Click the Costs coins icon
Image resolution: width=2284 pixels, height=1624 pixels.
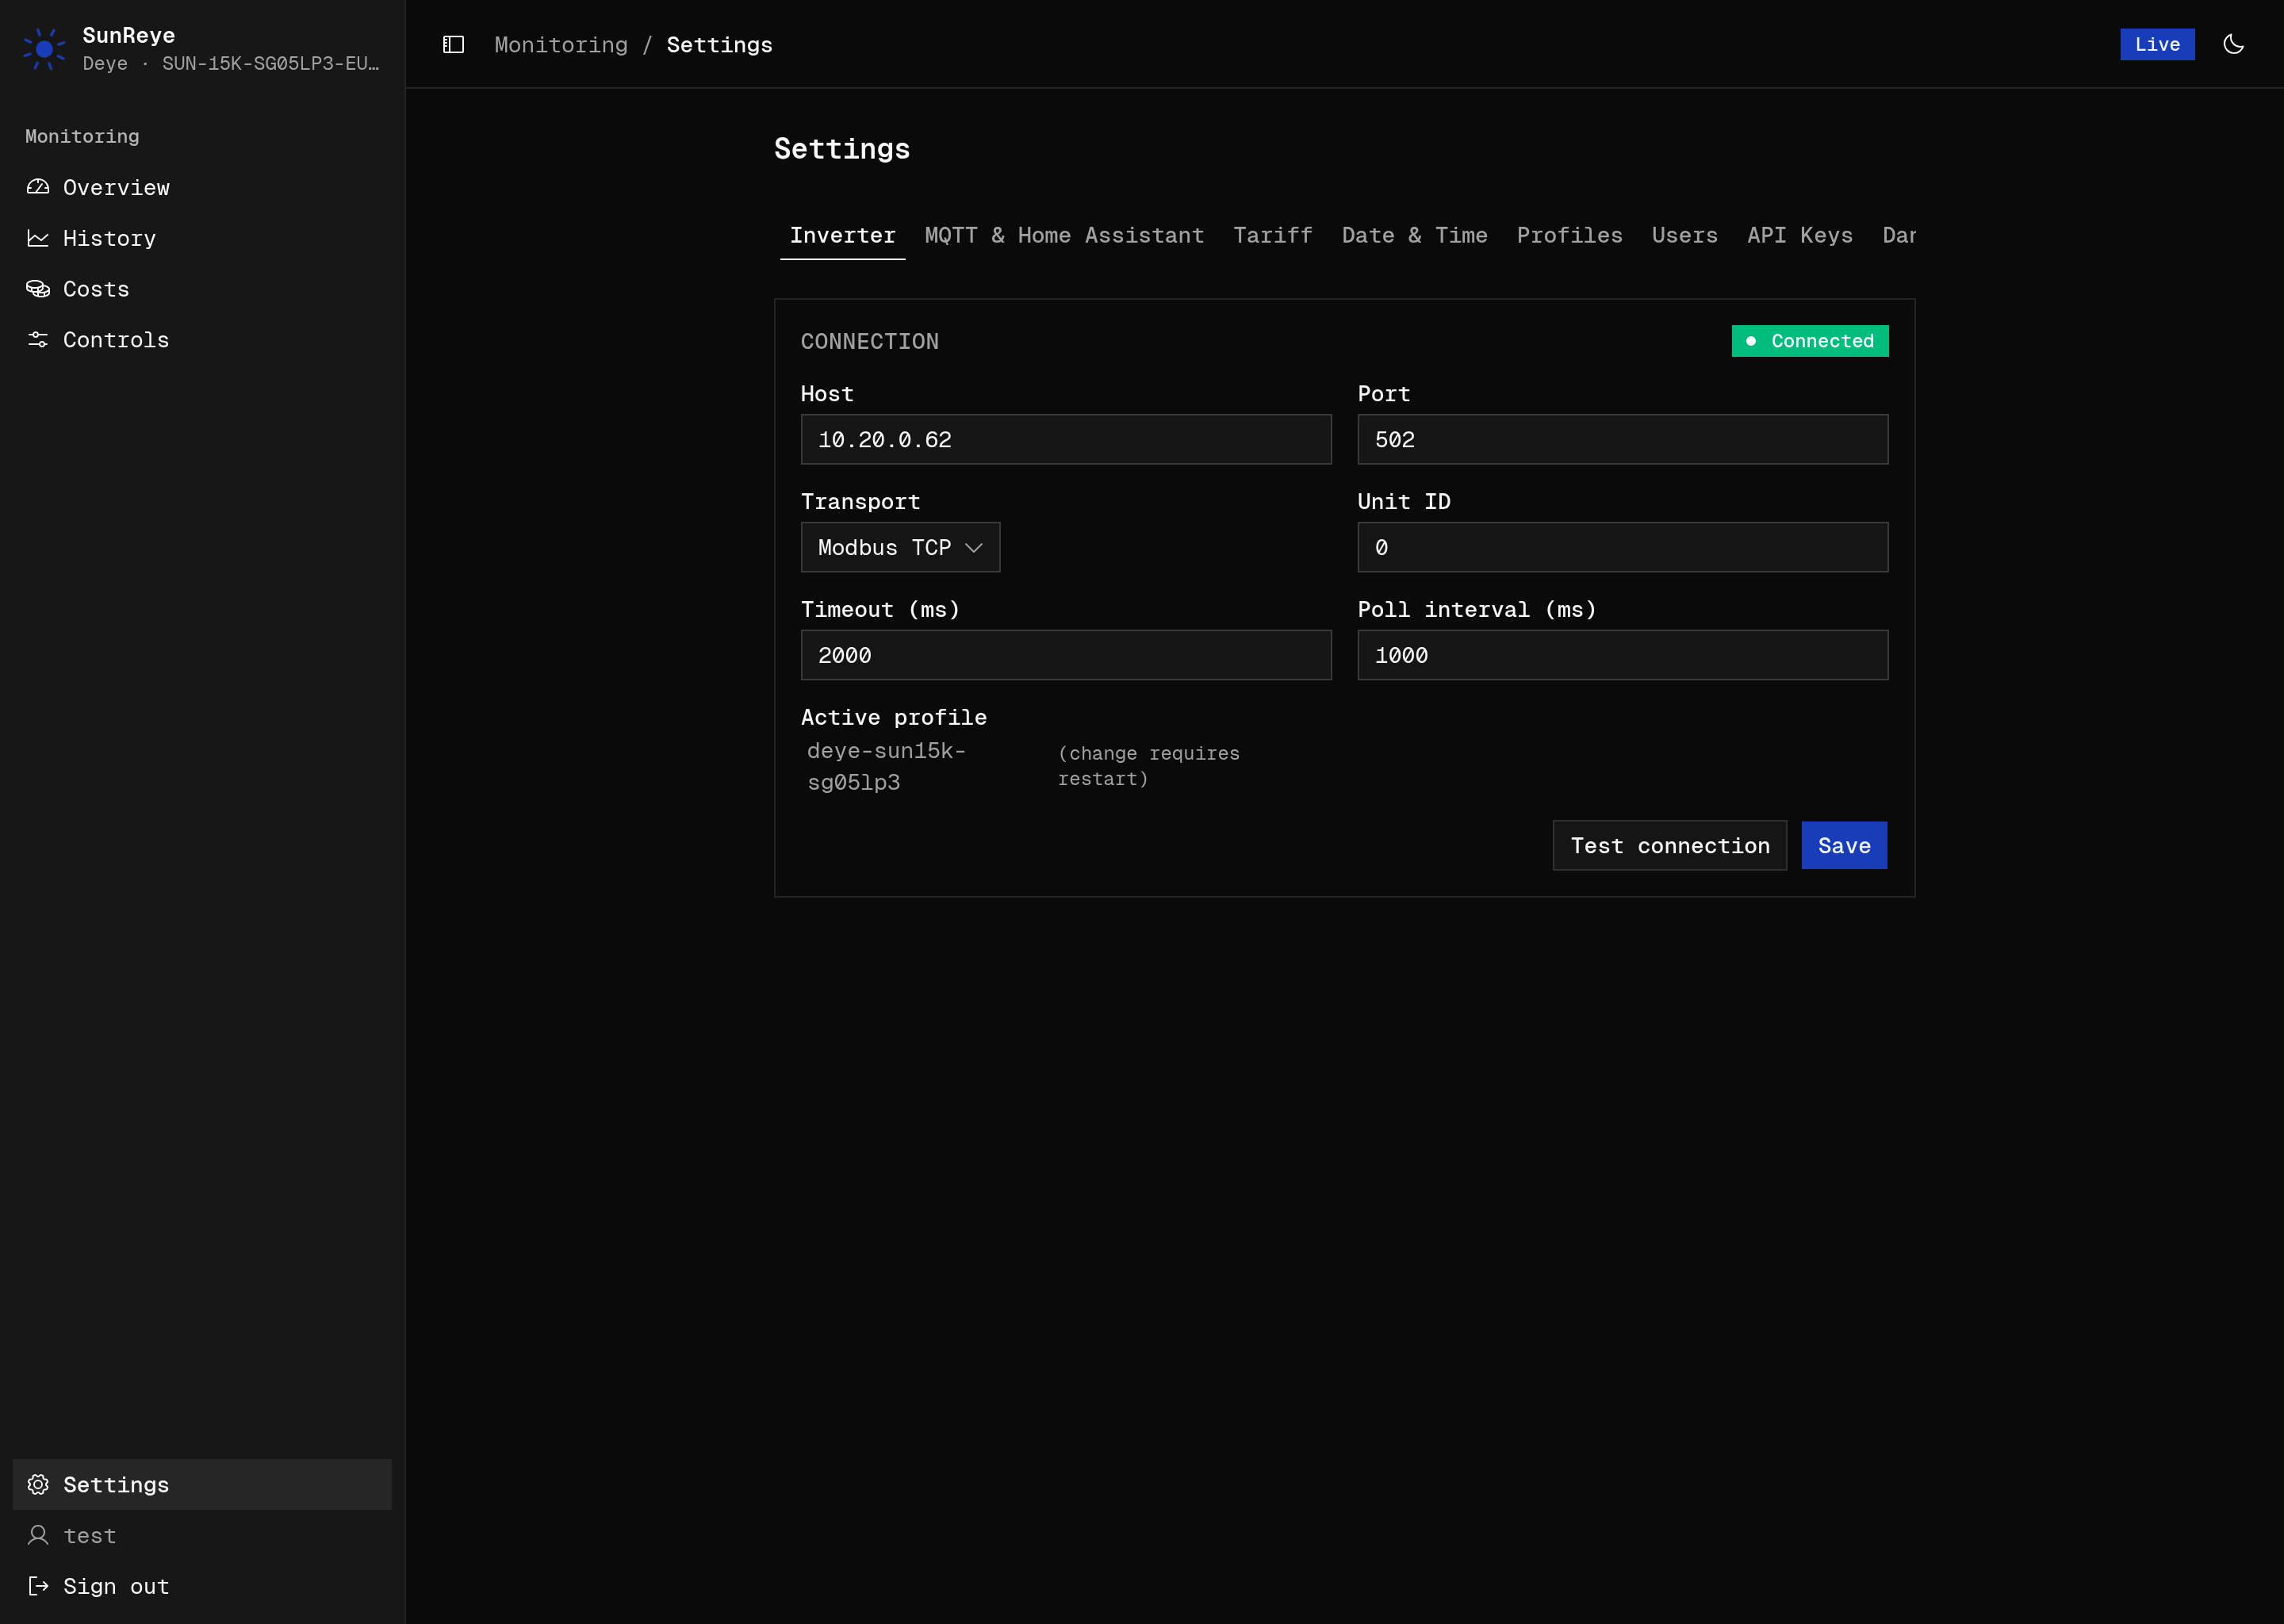(x=38, y=289)
